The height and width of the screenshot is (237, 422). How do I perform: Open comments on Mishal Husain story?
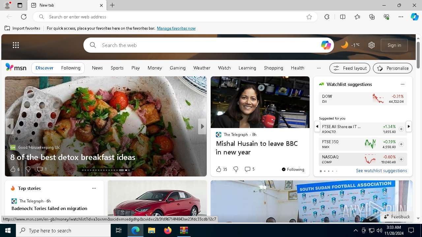click(250, 169)
